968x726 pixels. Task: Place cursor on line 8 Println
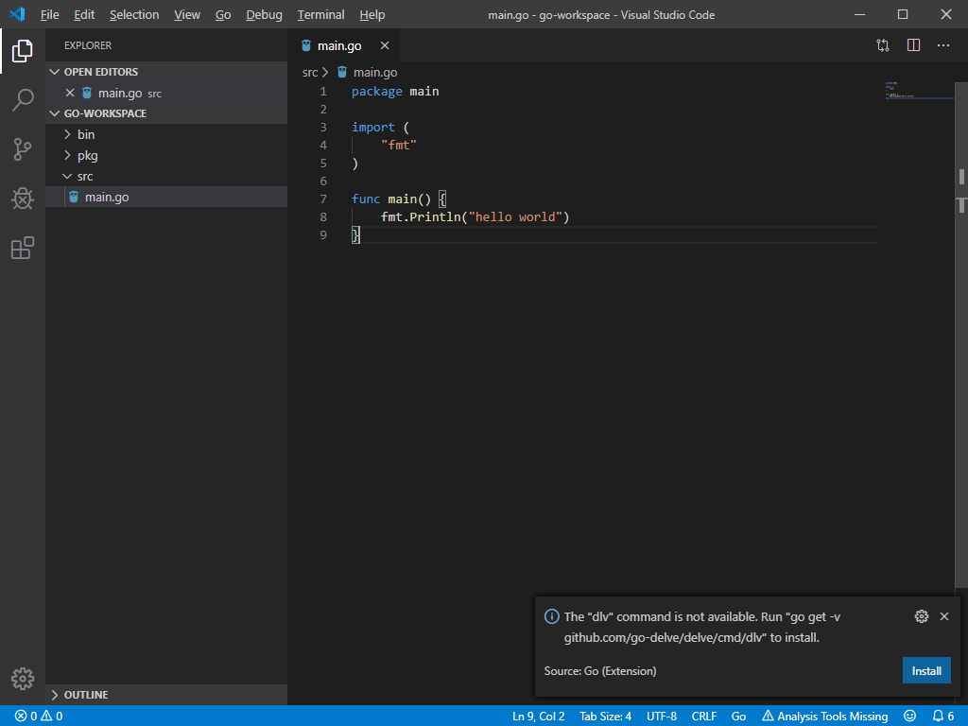435,216
